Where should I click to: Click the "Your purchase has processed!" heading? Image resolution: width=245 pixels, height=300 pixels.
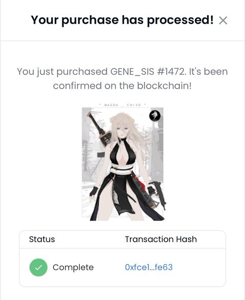pos(122,20)
